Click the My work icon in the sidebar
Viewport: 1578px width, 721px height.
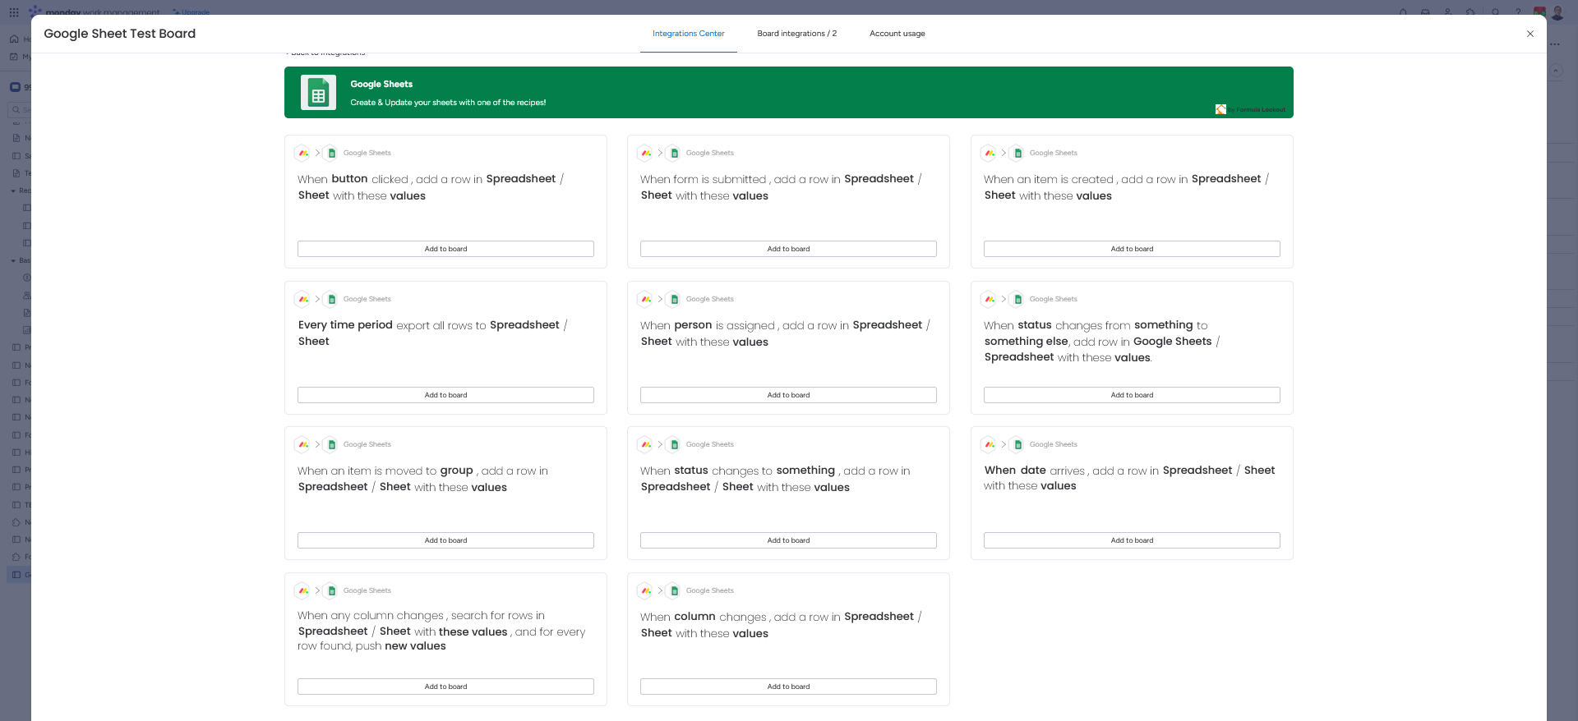pos(14,57)
